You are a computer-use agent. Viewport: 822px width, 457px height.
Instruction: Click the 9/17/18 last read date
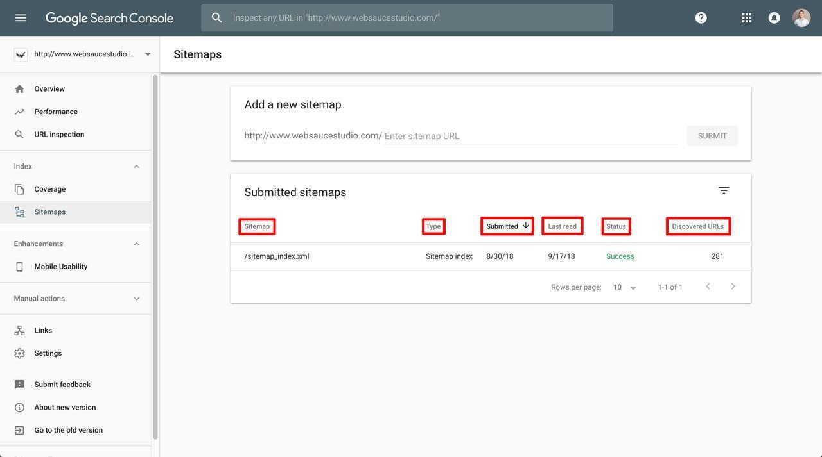(x=561, y=256)
